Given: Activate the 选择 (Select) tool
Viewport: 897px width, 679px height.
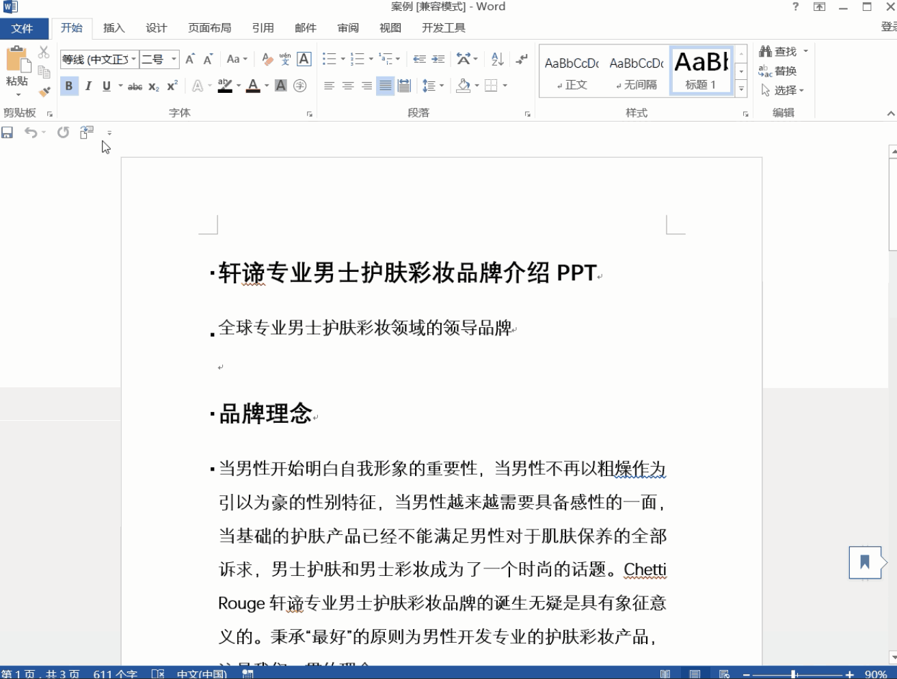Looking at the screenshot, I should tap(780, 90).
